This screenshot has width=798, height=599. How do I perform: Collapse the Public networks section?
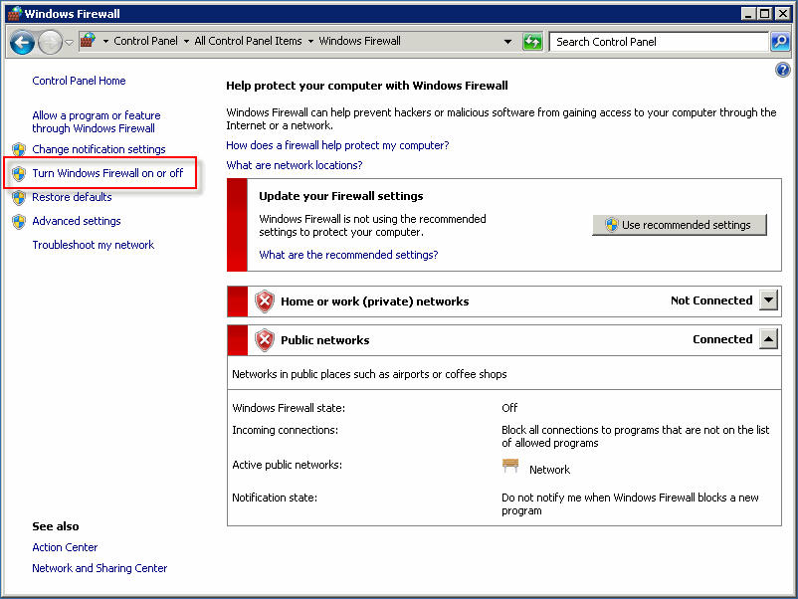pyautogui.click(x=768, y=338)
